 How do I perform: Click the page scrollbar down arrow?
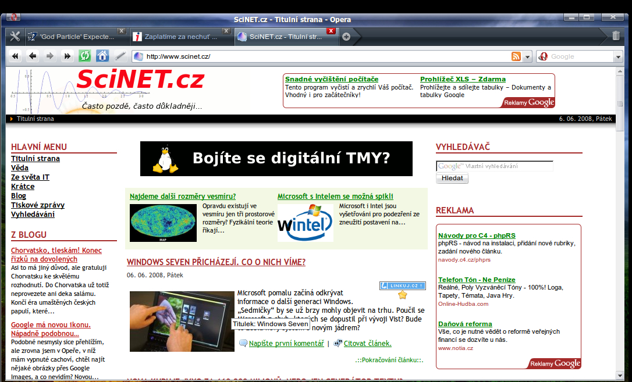pyautogui.click(x=620, y=375)
